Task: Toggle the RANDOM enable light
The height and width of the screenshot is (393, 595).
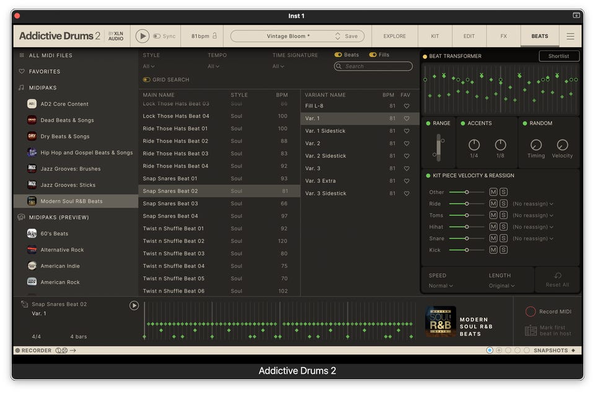Action: tap(525, 123)
